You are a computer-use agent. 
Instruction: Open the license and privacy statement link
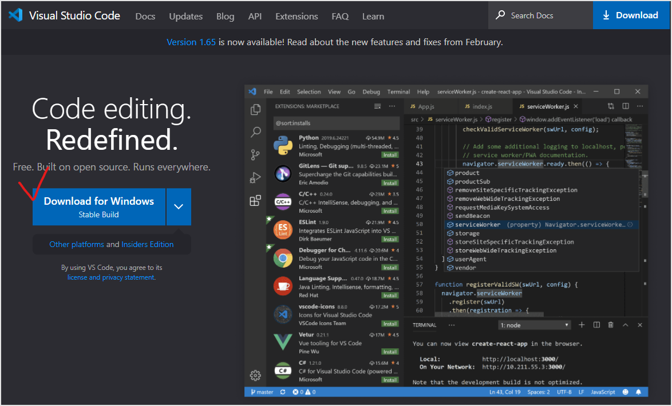point(111,277)
